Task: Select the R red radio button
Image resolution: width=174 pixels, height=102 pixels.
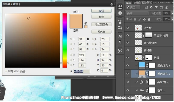Action: click(71, 55)
